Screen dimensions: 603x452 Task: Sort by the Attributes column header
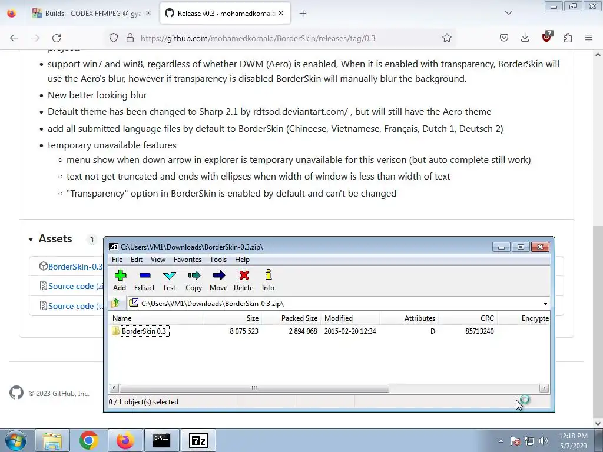(x=409, y=318)
